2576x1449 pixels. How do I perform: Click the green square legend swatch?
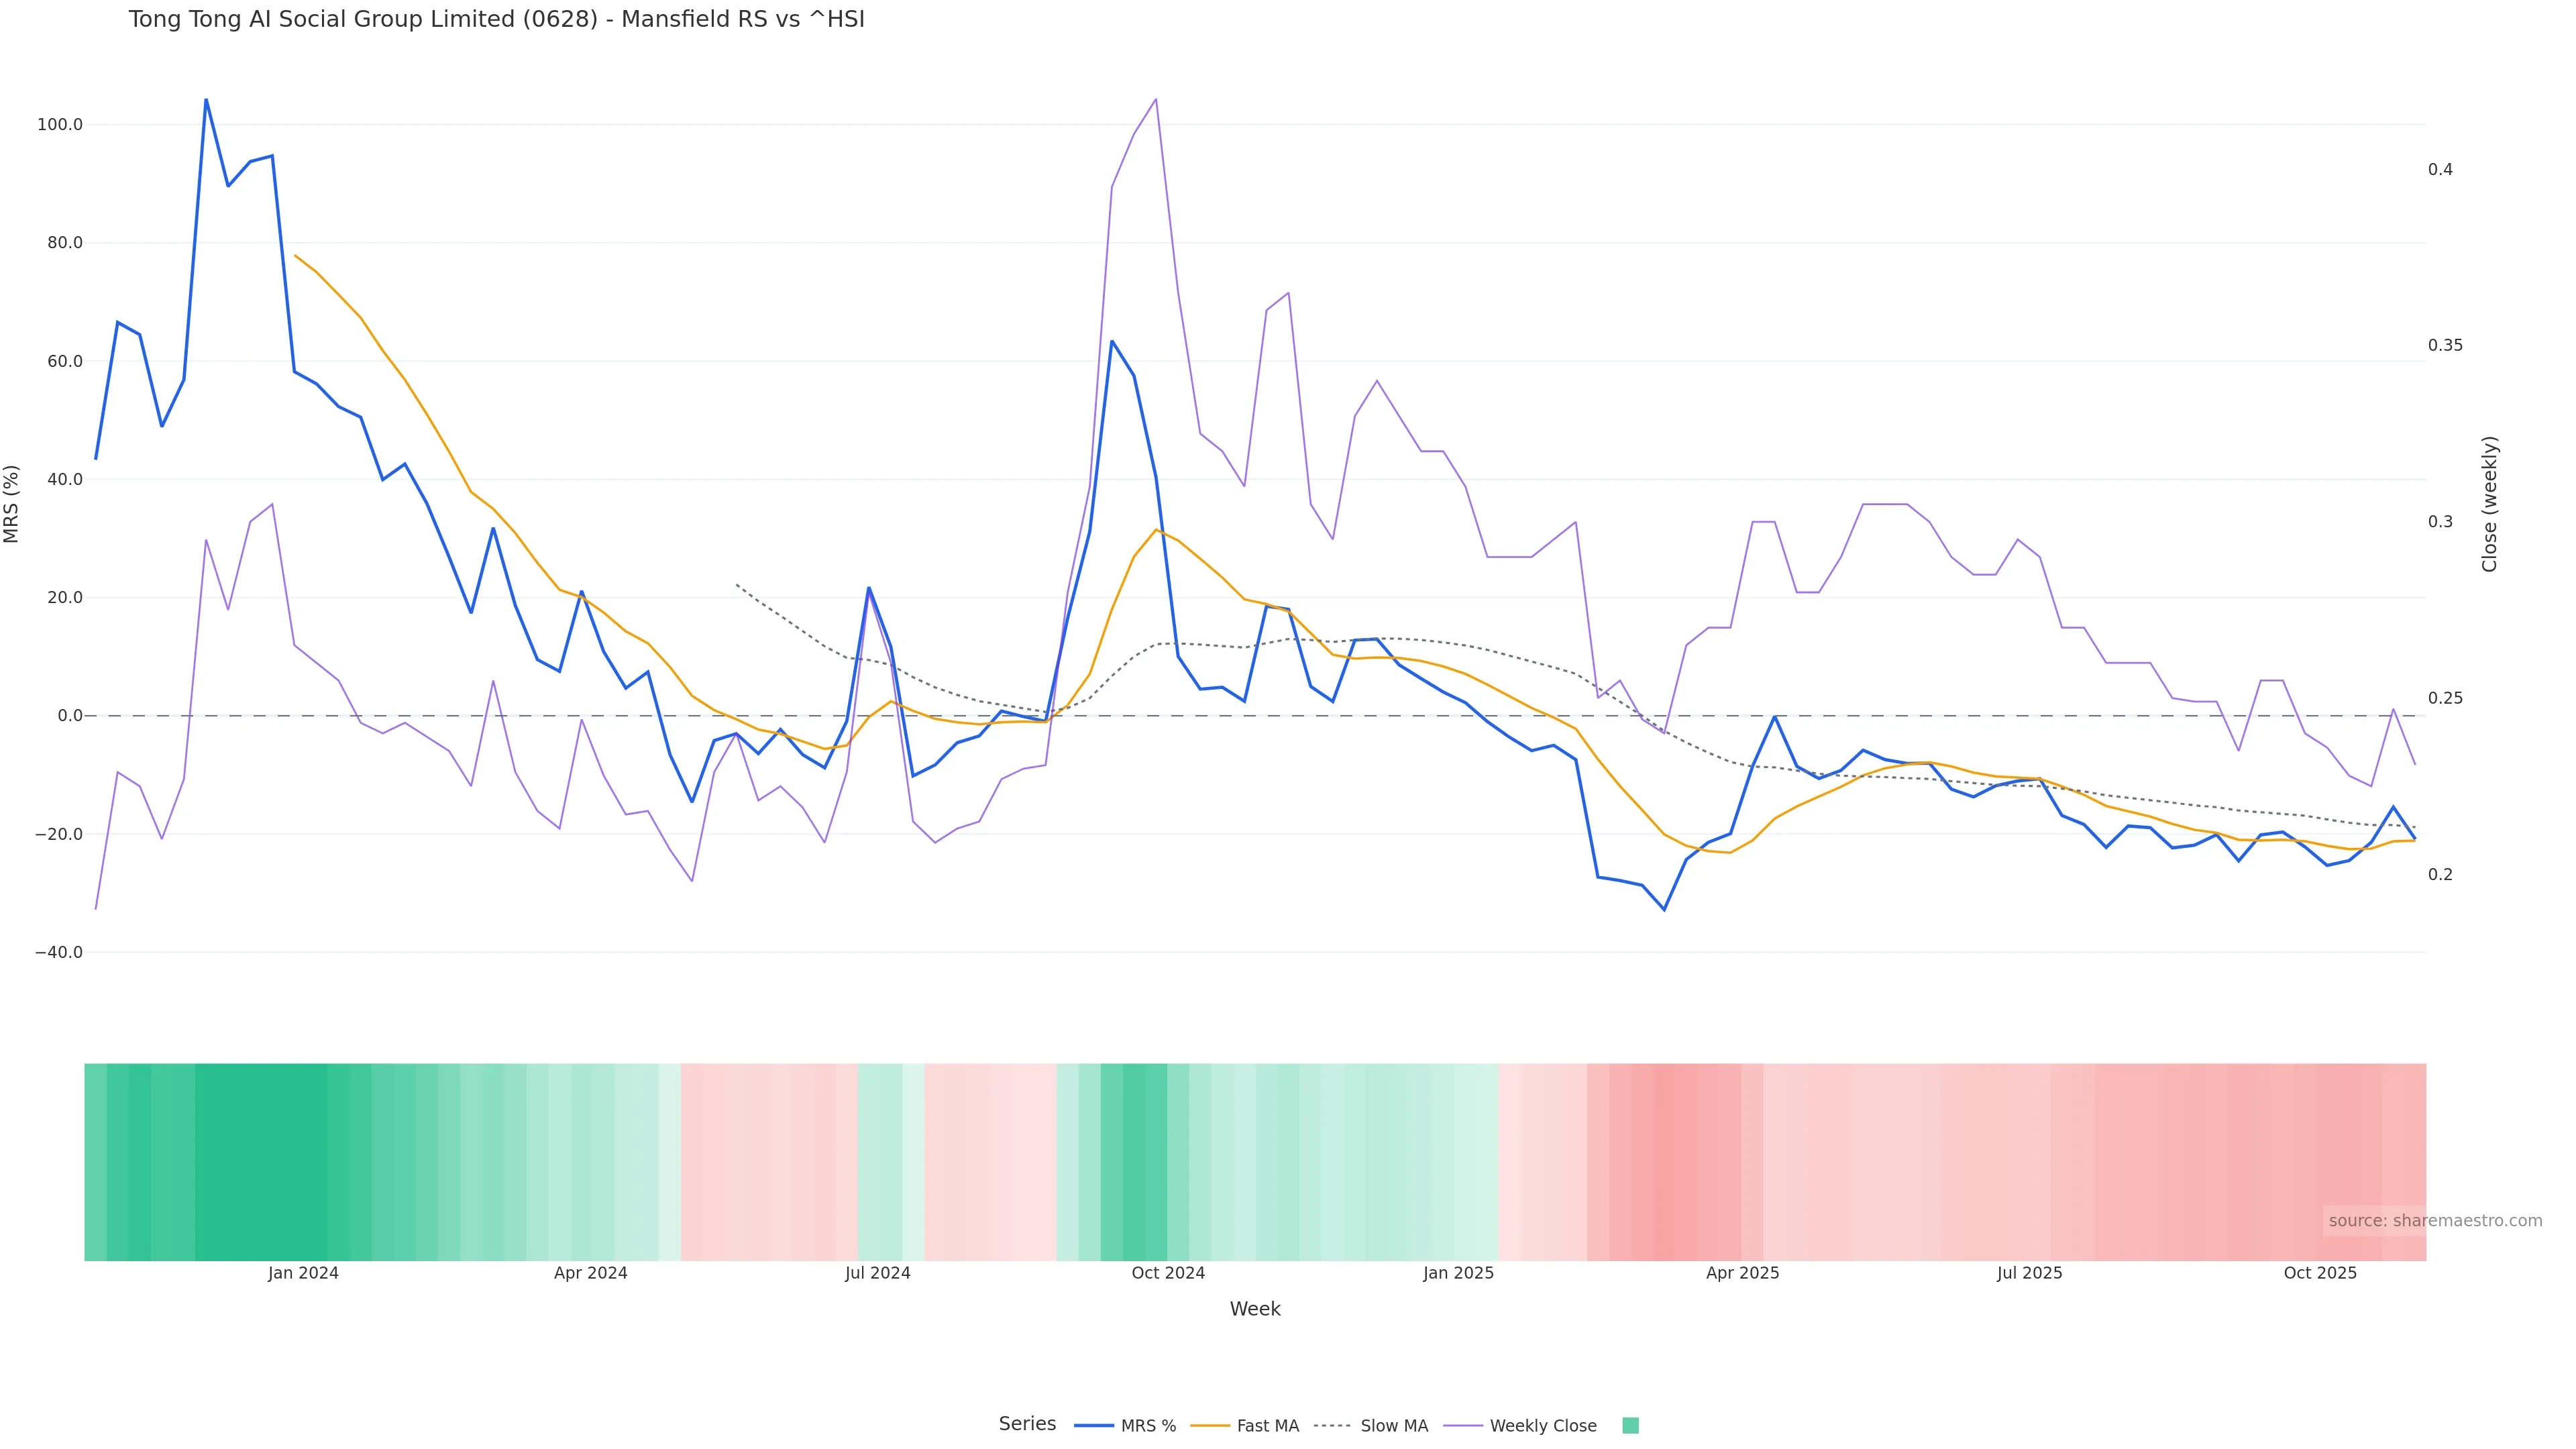pyautogui.click(x=1630, y=1426)
